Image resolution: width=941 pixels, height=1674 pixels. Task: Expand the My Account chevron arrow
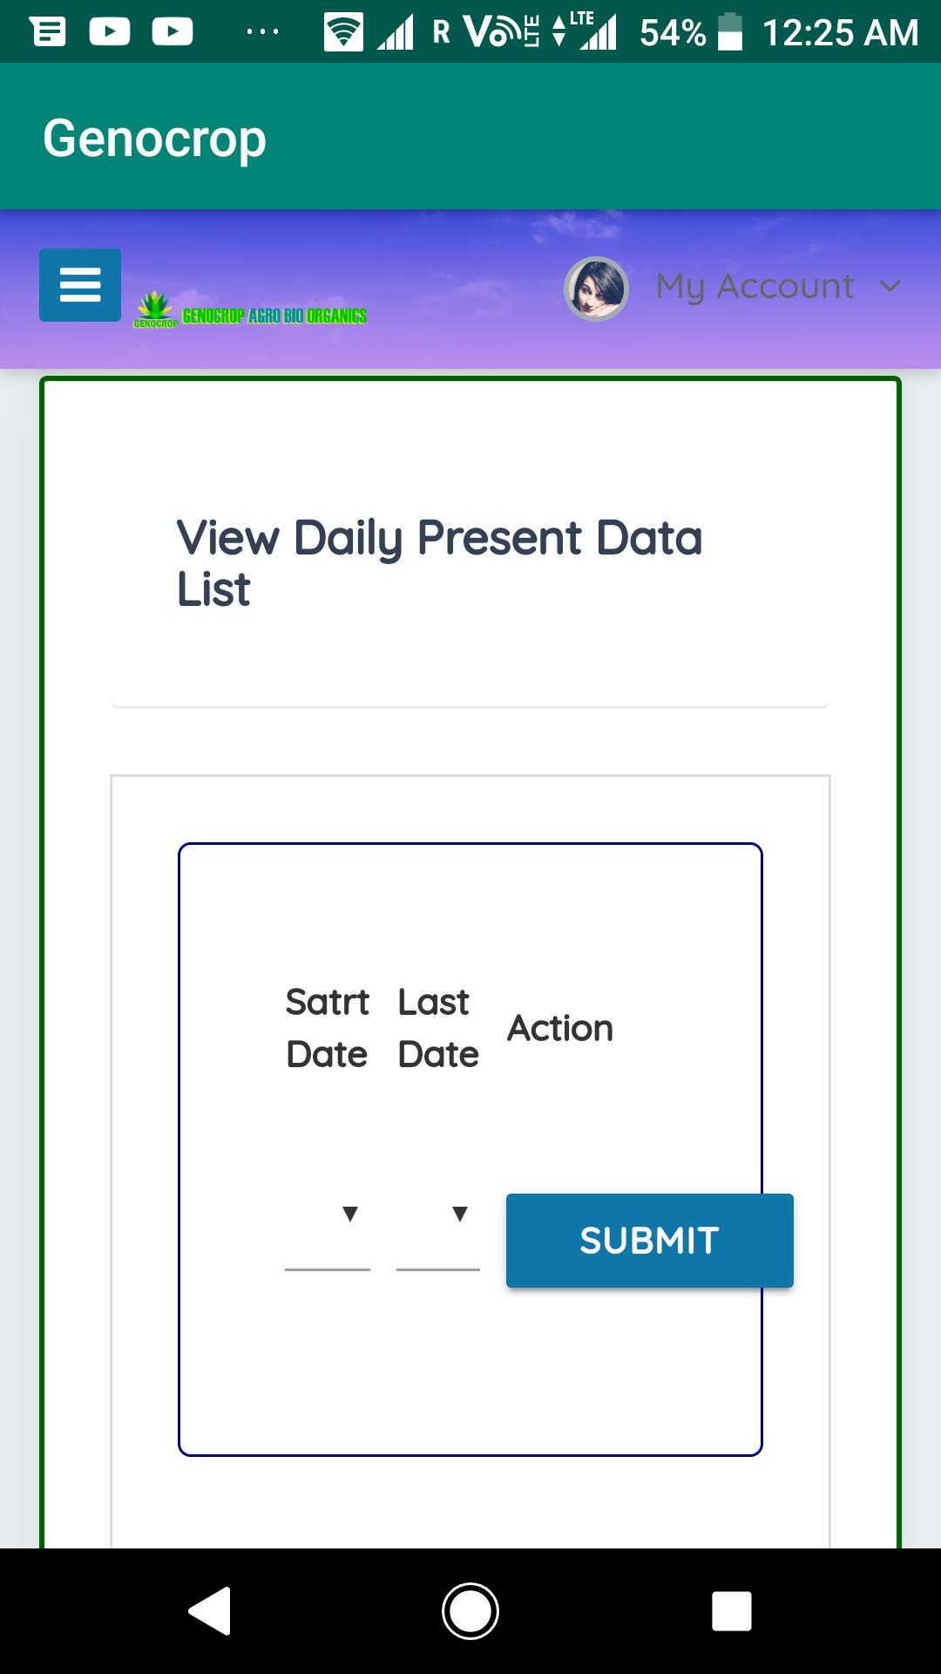890,286
